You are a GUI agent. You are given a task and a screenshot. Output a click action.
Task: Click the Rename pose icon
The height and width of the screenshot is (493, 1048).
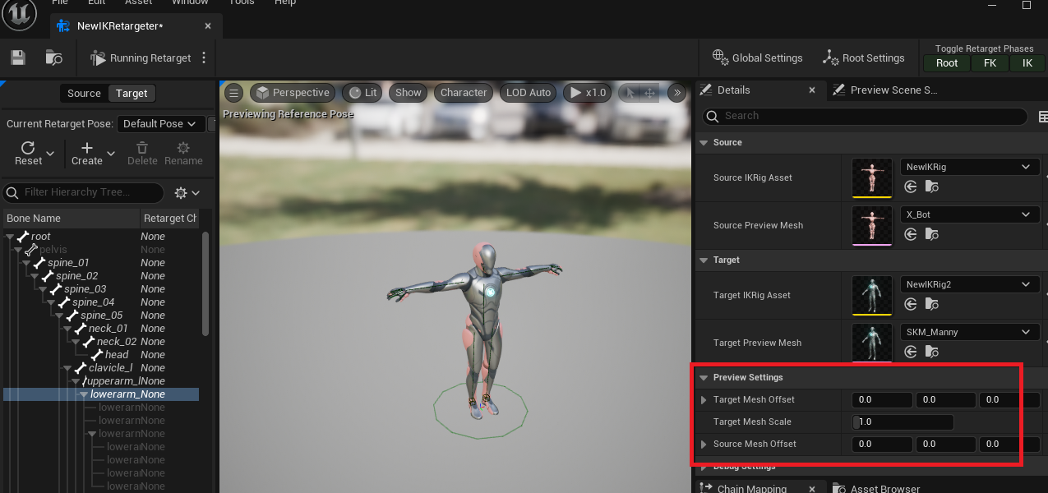tap(183, 153)
